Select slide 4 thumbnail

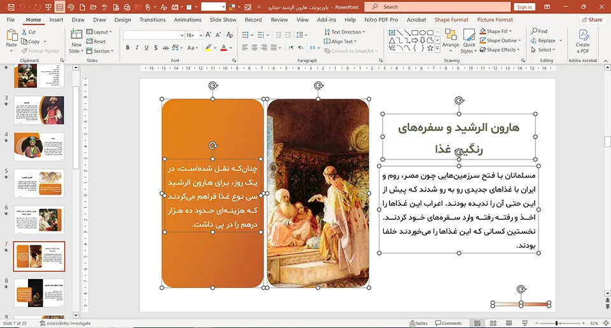coord(39,147)
